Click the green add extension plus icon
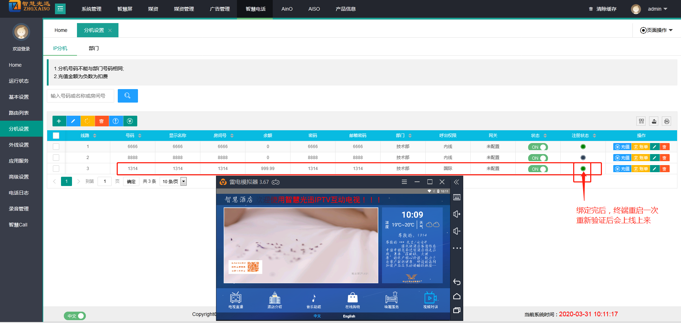The height and width of the screenshot is (323, 681). coord(59,121)
